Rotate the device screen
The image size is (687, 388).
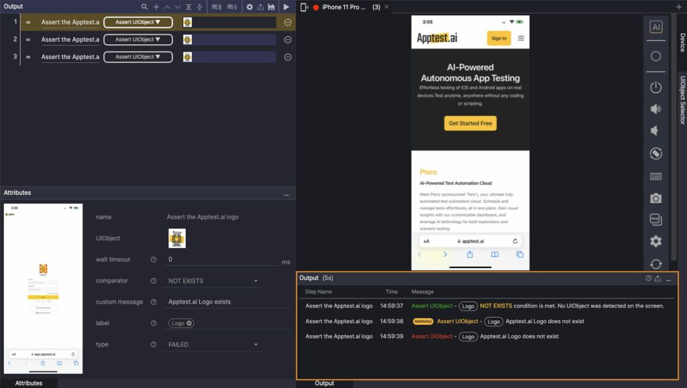click(x=655, y=153)
